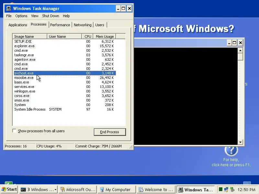Click the console window scrollbar thumb

pyautogui.click(x=240, y=57)
